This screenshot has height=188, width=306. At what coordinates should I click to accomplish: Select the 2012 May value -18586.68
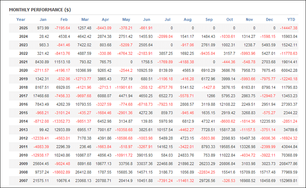click(124, 138)
